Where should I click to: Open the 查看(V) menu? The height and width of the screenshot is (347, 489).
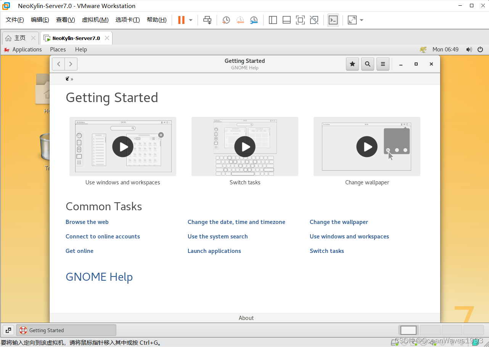(66, 20)
